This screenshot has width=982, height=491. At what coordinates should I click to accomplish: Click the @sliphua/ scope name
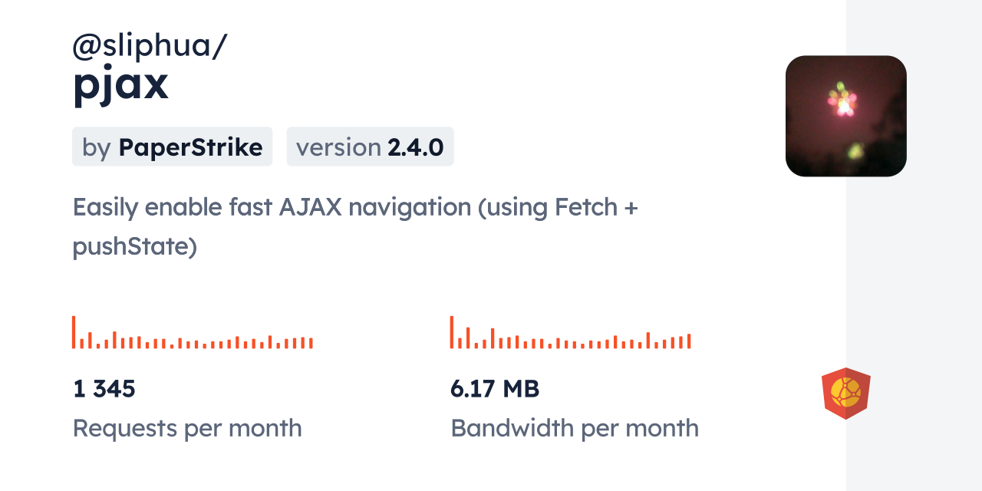tap(150, 46)
